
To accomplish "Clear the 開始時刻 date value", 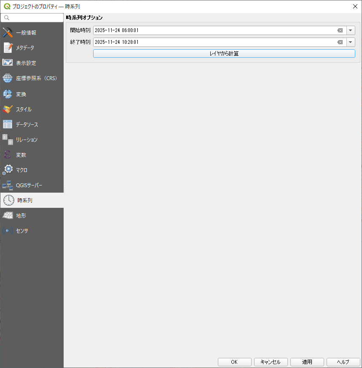I will 340,30.
